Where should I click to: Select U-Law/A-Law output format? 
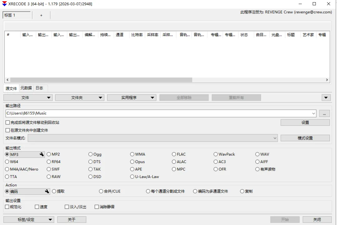tap(145, 177)
